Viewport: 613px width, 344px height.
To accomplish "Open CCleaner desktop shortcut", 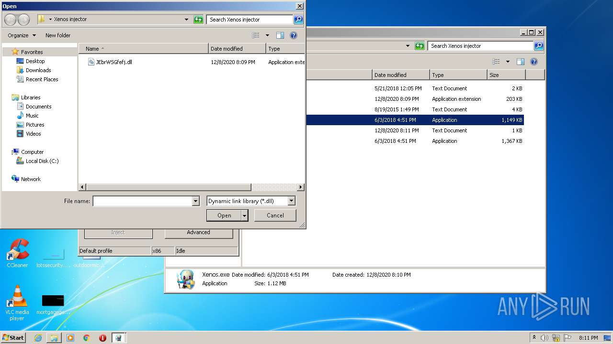I will (x=17, y=254).
